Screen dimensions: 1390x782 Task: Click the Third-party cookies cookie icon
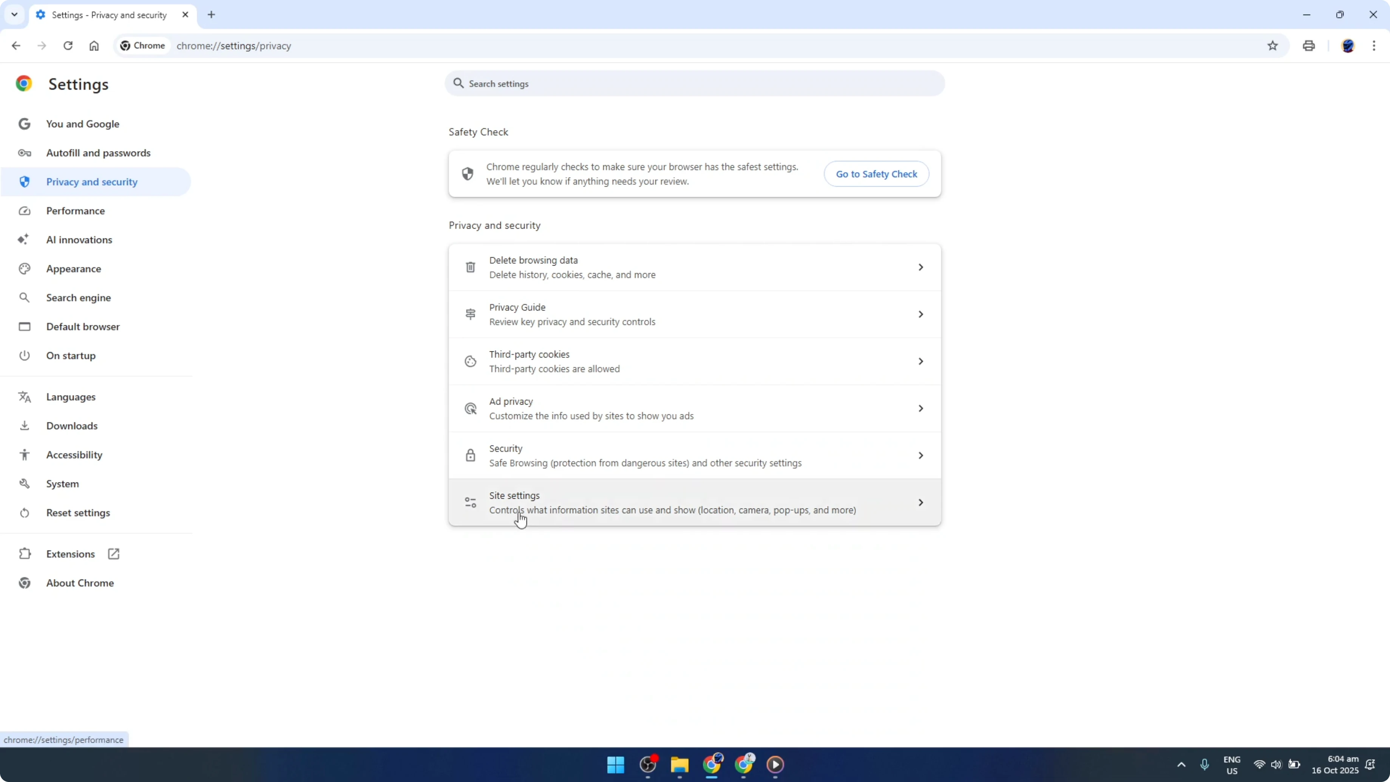(470, 361)
